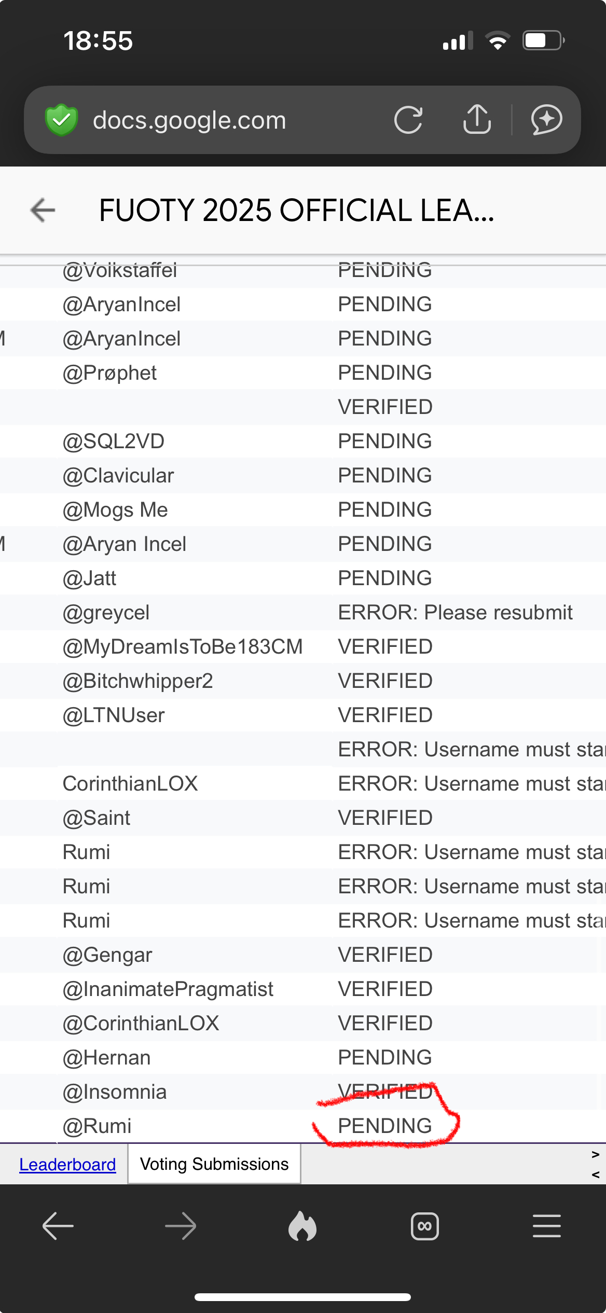Go back using the sheet header arrow
606x1313 pixels.
[43, 210]
